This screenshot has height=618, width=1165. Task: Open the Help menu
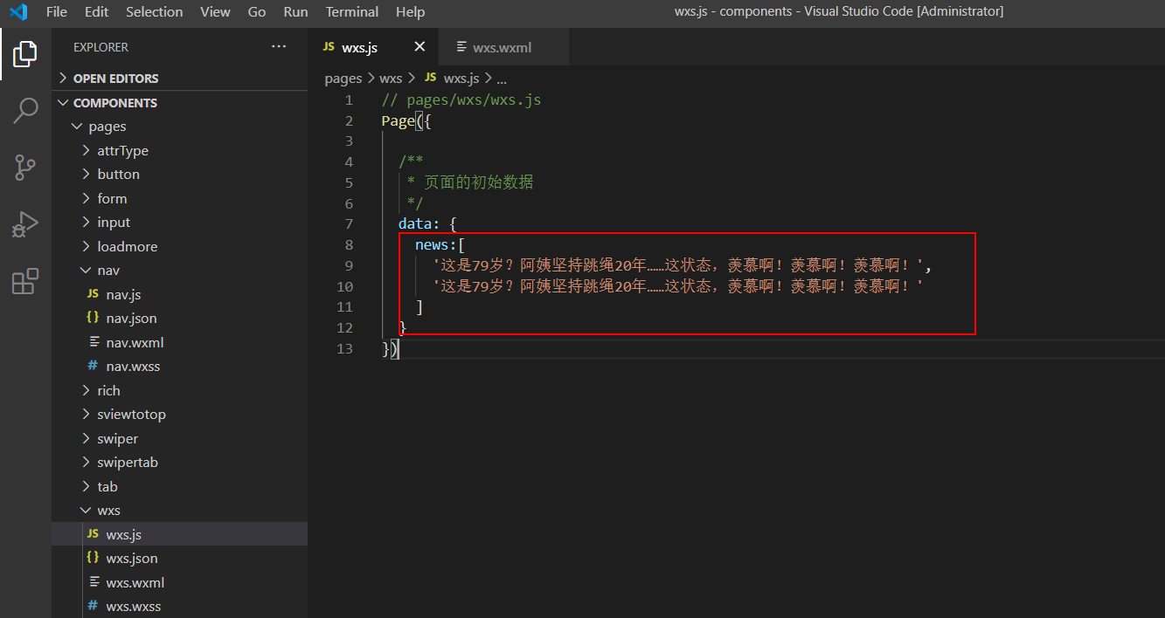point(410,12)
